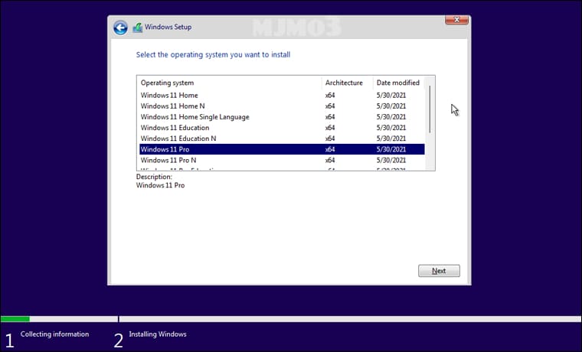582x352 pixels.
Task: Click the Date modified column header
Action: (398, 83)
